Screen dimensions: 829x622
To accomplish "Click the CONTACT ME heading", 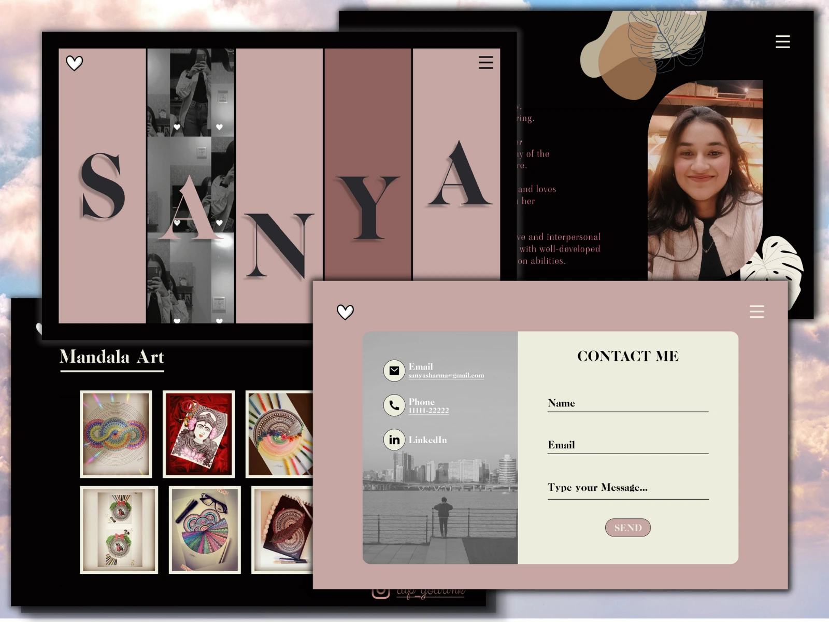I will click(628, 356).
